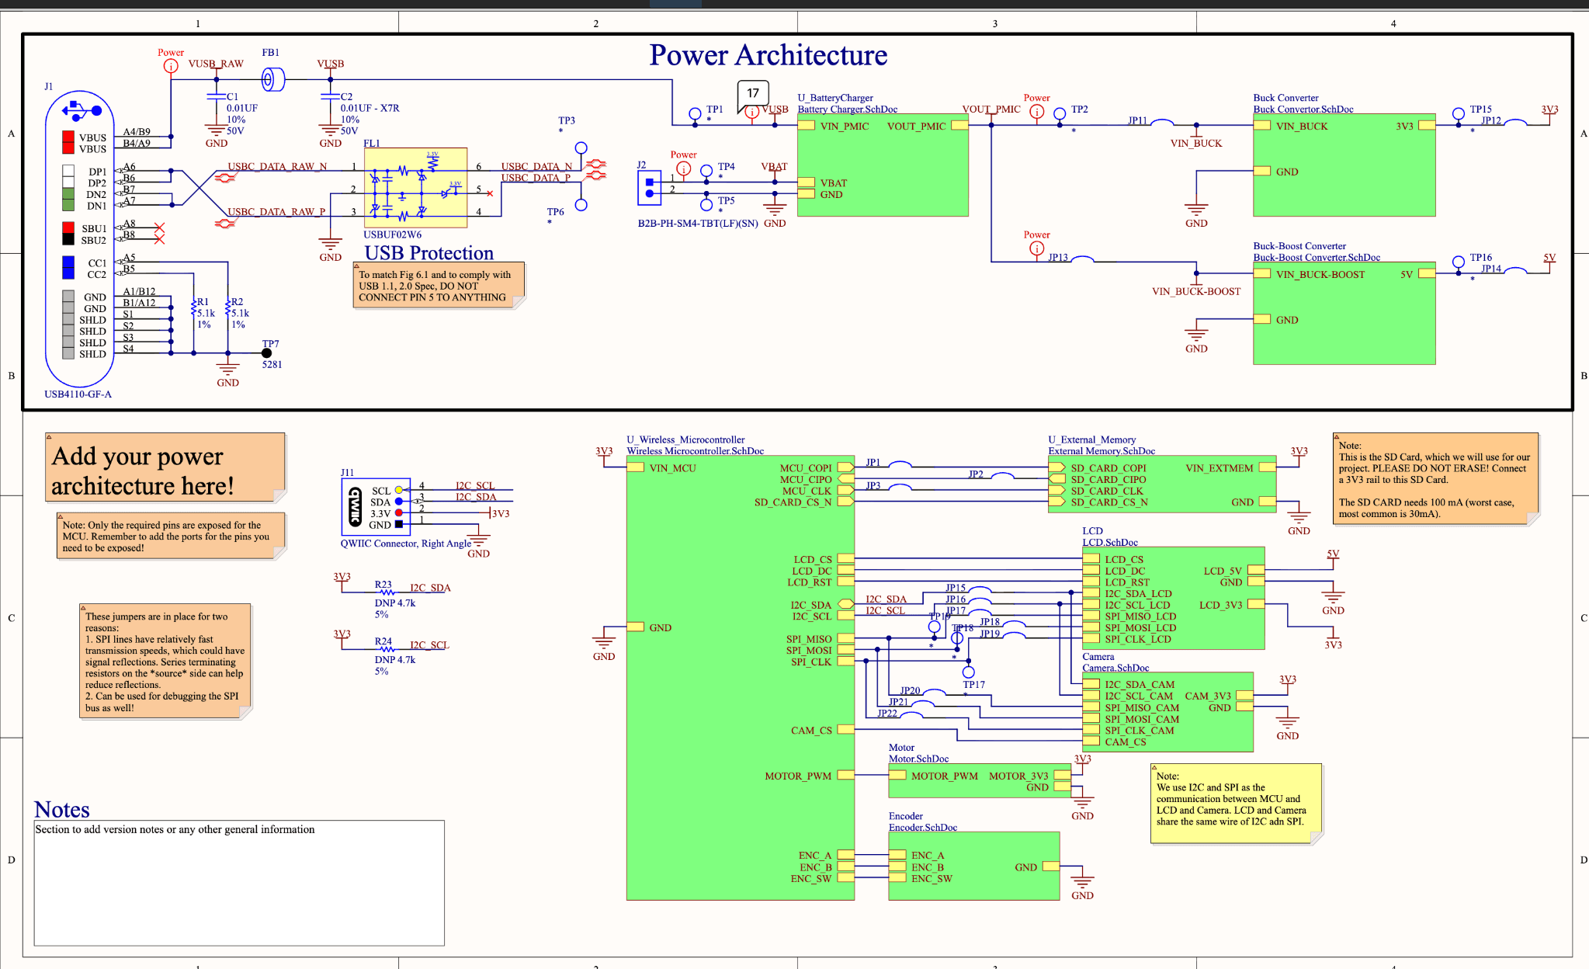Click the USBC_DATA_RAW_N net label

(x=277, y=166)
